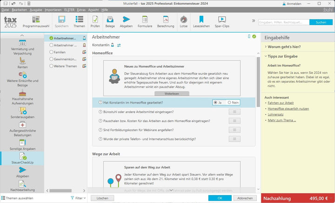Open the Importieren menu
Screen dimensions: 335x203
[x=53, y=10]
